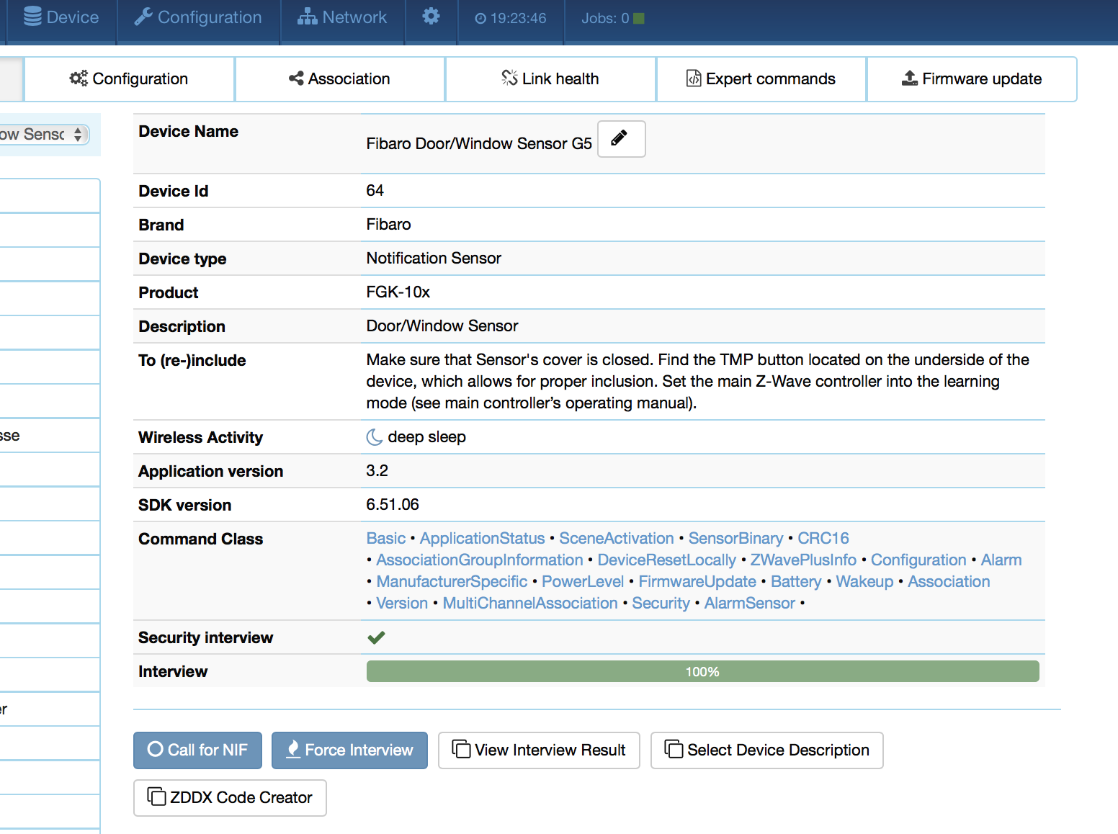The height and width of the screenshot is (834, 1118).
Task: Open the SceneActivation command class
Action: pos(617,539)
